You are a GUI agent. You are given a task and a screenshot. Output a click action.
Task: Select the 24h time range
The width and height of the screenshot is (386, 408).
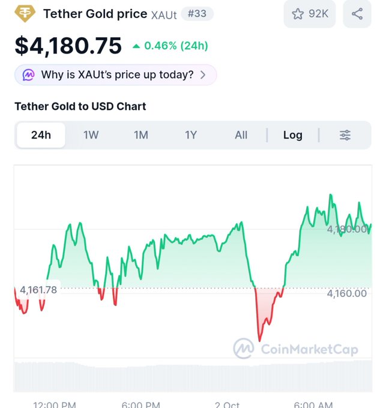[x=41, y=135]
